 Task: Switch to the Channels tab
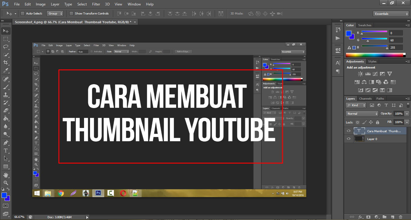(x=365, y=98)
